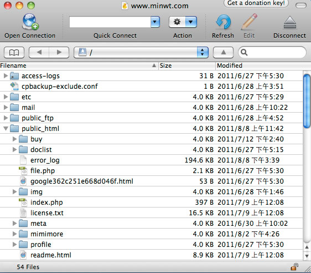Click the Disconnect eject icon
Viewport: 311px width, 273px height.
(x=290, y=22)
